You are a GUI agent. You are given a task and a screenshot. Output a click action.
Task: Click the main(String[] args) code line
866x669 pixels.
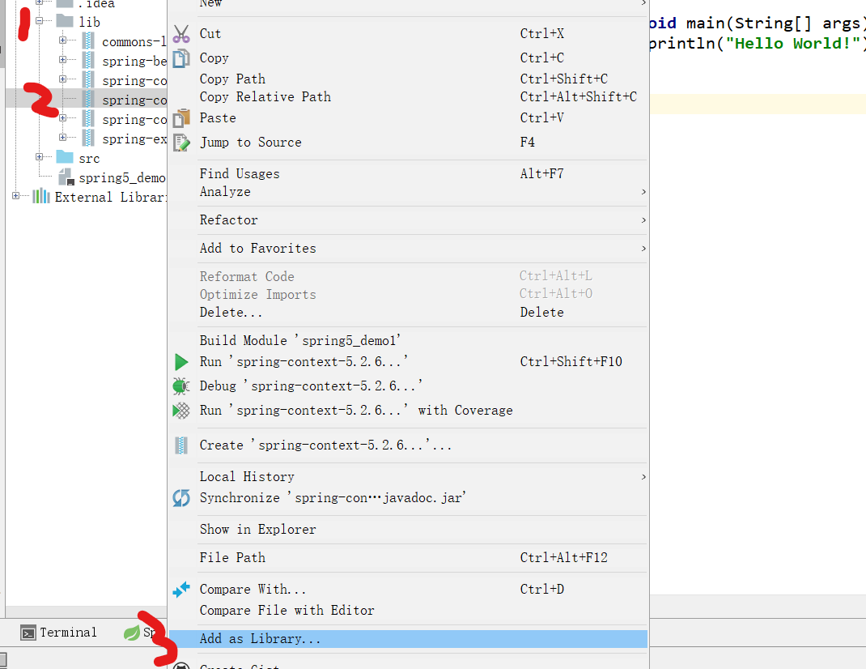tap(758, 23)
